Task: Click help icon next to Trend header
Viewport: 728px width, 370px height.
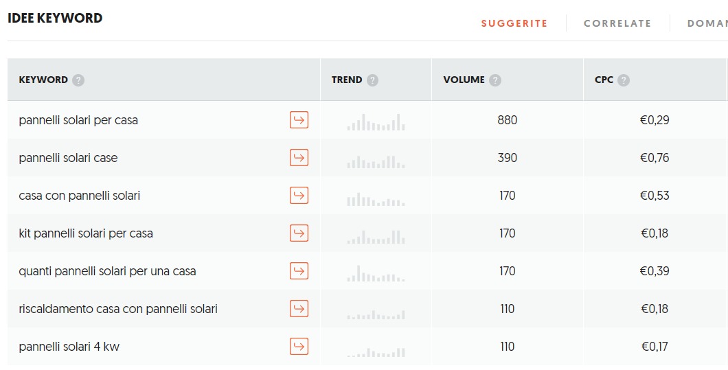Action: tap(372, 80)
